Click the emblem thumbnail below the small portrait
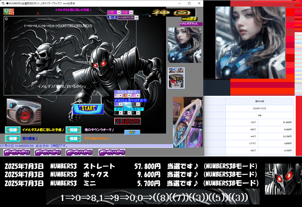The height and width of the screenshot is (207, 302). [x=176, y=78]
